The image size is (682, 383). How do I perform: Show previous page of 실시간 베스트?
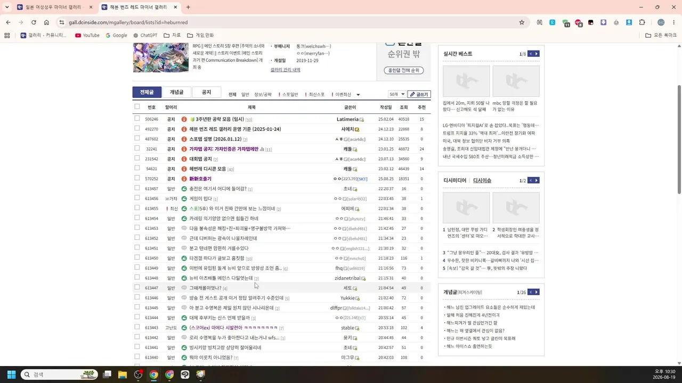coord(530,54)
